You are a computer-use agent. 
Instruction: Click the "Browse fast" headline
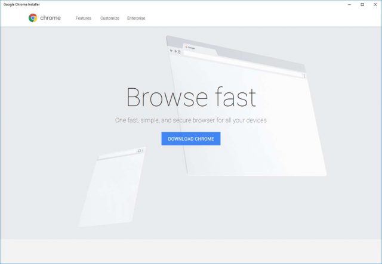pos(191,97)
